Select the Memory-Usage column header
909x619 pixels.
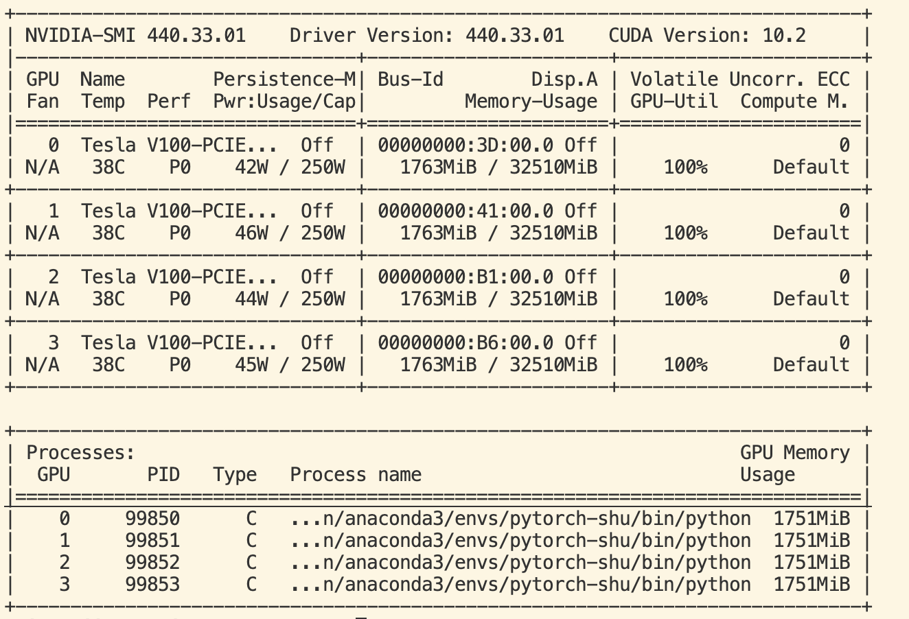pyautogui.click(x=531, y=102)
